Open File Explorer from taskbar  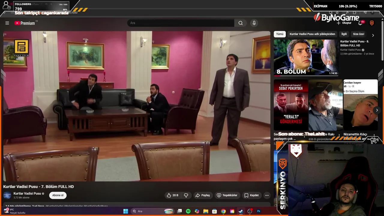pyautogui.click(x=205, y=211)
